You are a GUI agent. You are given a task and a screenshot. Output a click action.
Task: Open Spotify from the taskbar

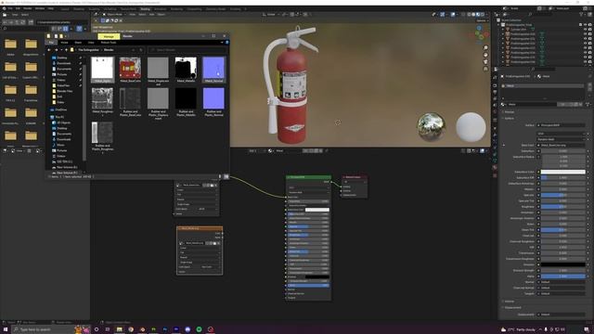pos(199,329)
